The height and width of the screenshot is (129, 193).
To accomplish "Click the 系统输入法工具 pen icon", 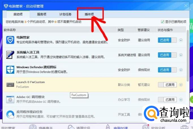I will [10, 55].
